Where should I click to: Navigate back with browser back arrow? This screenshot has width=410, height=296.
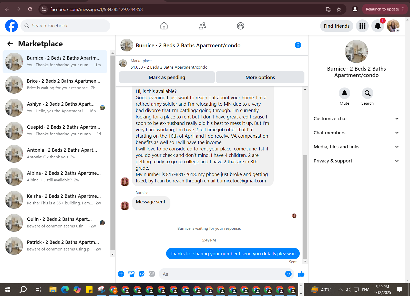coord(7,9)
